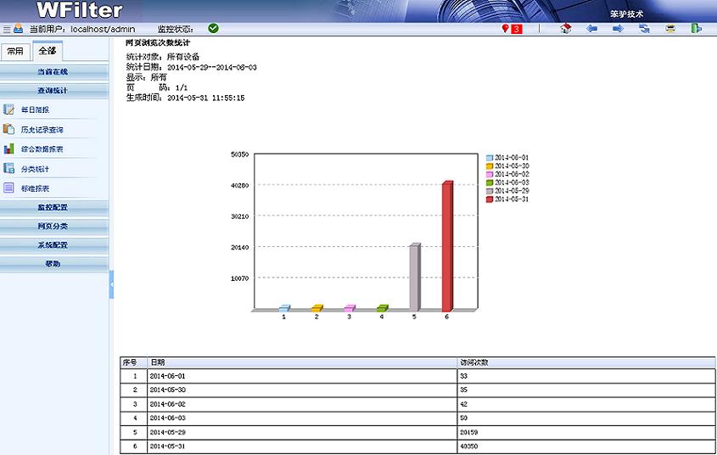
Task: Go forward with the right arrow icon
Action: click(618, 29)
